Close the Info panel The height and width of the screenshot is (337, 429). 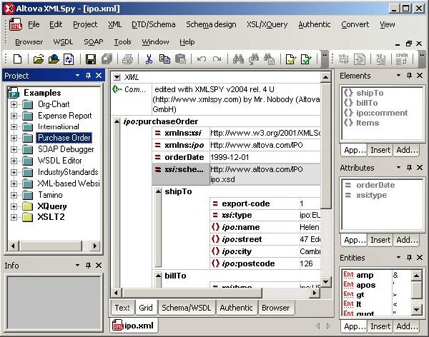(x=99, y=265)
